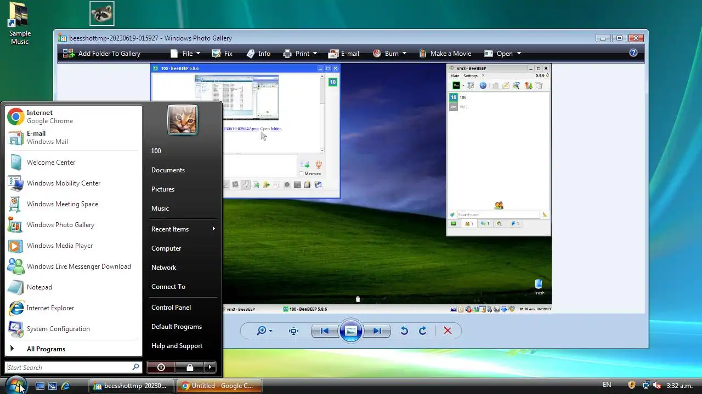Select Windows Photo Gallery in Start menu
The height and width of the screenshot is (394, 702).
(73, 225)
